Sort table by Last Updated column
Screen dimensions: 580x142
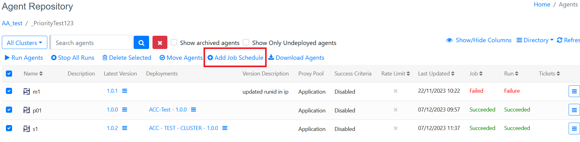click(436, 74)
